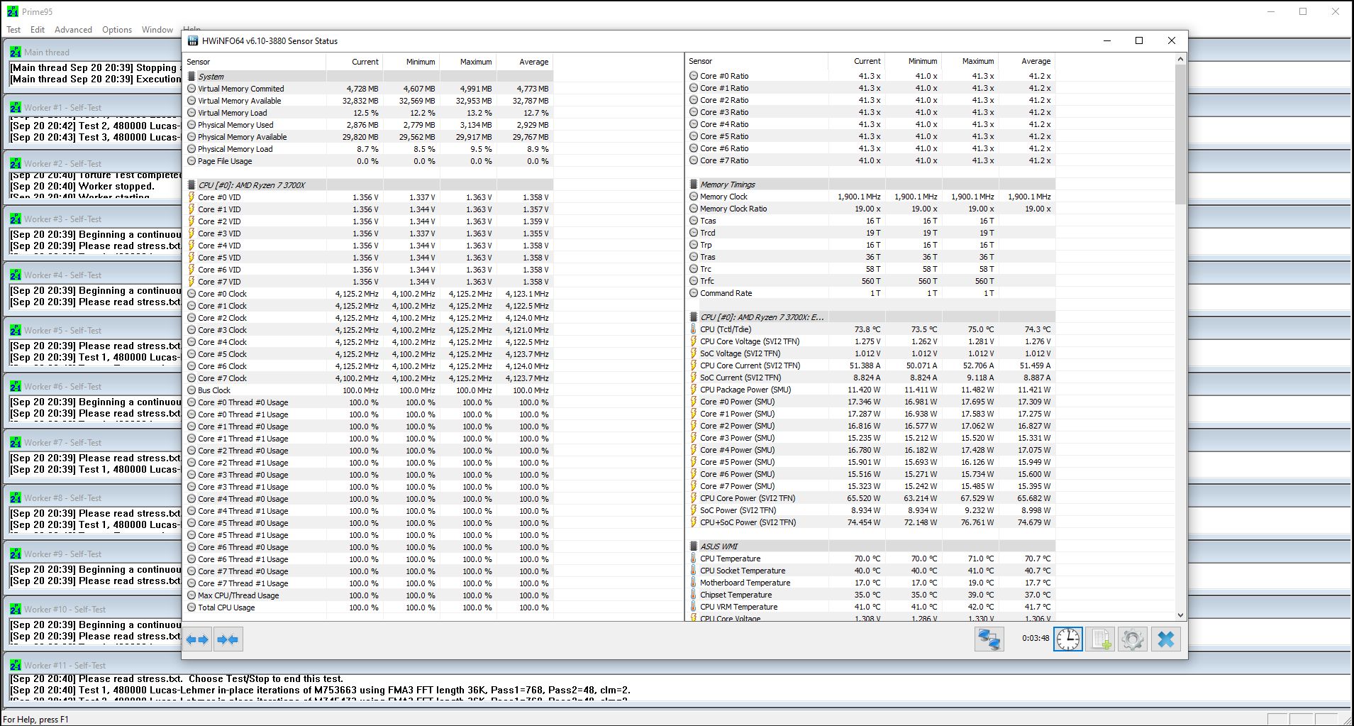Collapse the CPU [#0]: AMD Ryzen 7 3700X group
Screen dimensions: 1354x726
click(251, 185)
